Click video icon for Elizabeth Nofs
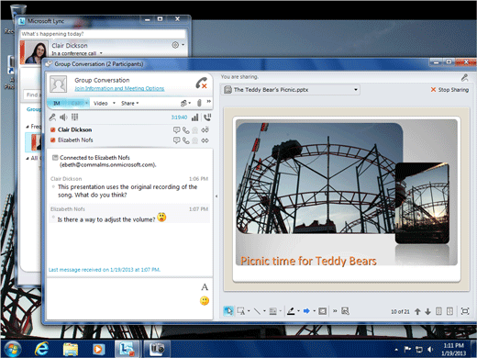The height and width of the screenshot is (358, 477). (x=195, y=140)
